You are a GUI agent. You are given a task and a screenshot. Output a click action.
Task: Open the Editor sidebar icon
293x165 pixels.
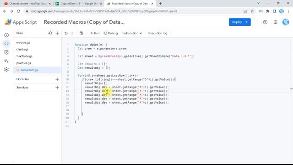[6, 44]
